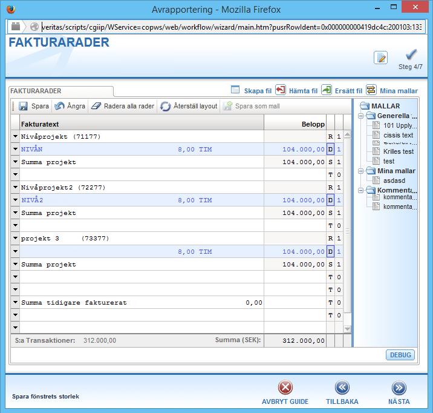Click the Radera alla rader eraser icon
The width and height of the screenshot is (433, 413).
click(x=96, y=106)
